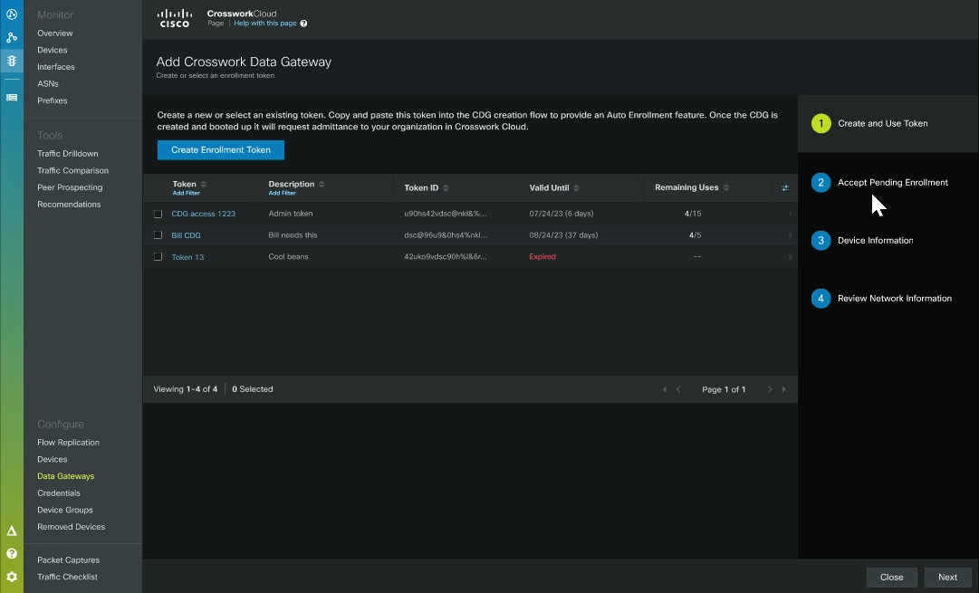This screenshot has width=979, height=593.
Task: Sort by Remaining Uses column arrows
Action: pos(726,187)
